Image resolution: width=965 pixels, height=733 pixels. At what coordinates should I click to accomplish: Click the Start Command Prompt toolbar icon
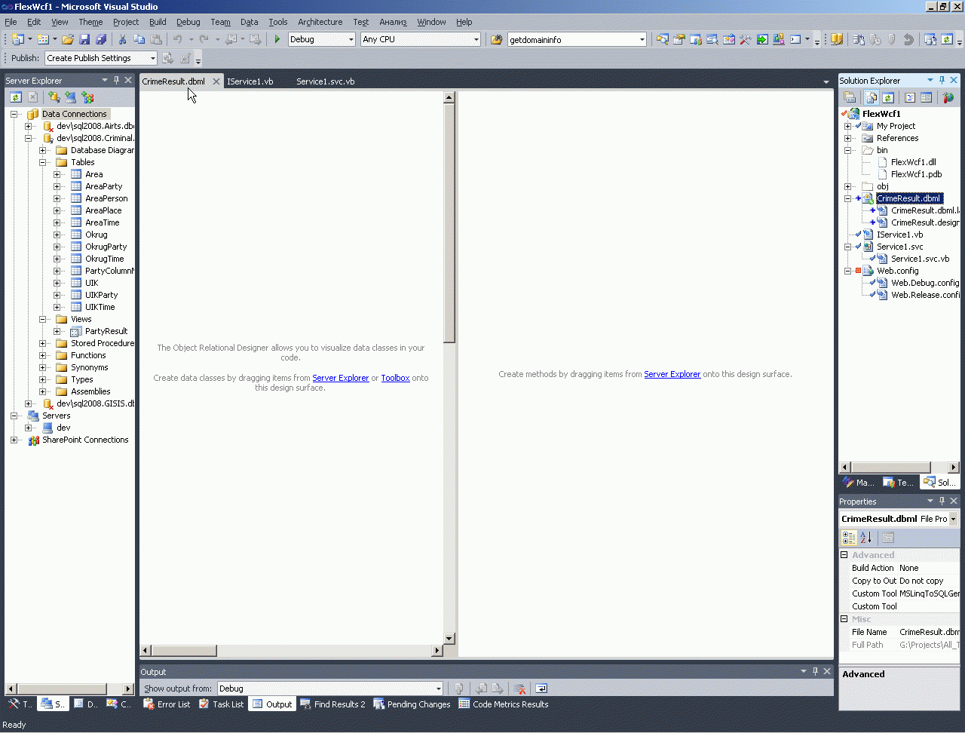[796, 39]
